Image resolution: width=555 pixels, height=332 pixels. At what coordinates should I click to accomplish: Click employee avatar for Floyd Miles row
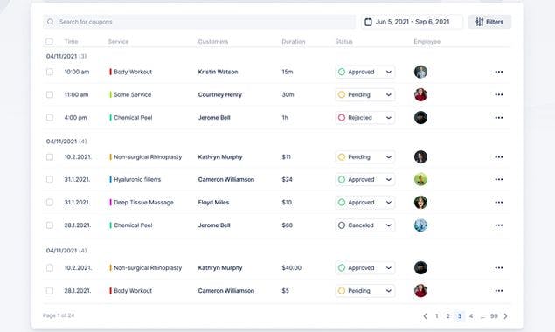tap(420, 203)
